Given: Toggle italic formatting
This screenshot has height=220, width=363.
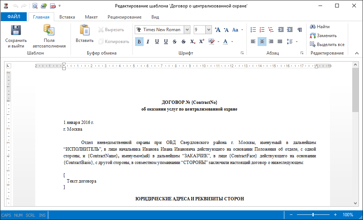Looking at the screenshot, I should tap(148, 42).
